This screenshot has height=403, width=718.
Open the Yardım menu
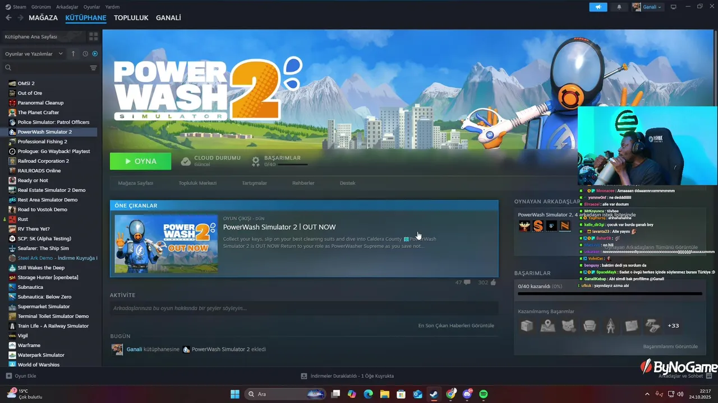pyautogui.click(x=113, y=7)
